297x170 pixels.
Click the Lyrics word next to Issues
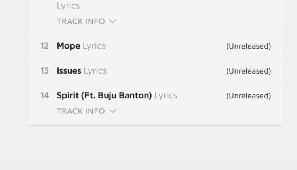click(x=95, y=71)
